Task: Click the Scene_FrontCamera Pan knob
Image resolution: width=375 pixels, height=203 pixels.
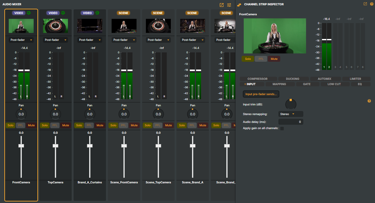Action: 124,114
